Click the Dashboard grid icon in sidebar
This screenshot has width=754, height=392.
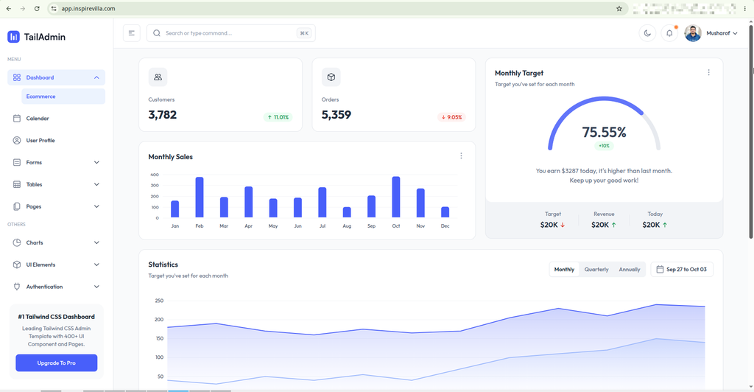(x=17, y=77)
